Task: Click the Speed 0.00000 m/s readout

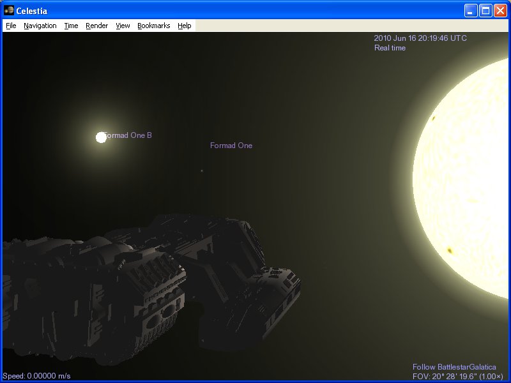Action: [x=36, y=376]
